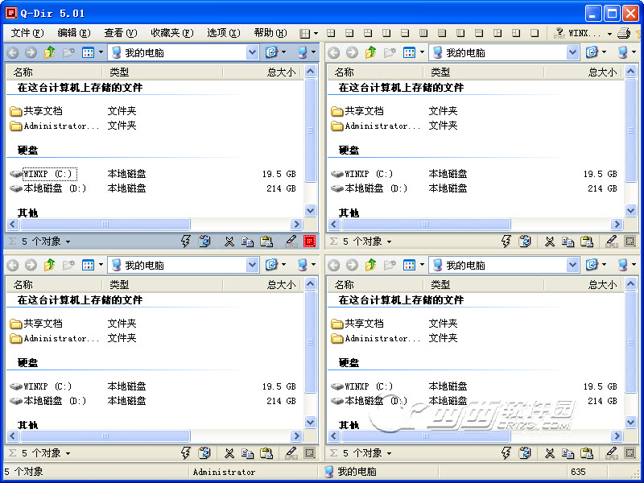Click the back arrow in bottom-left pane
644x483 pixels.
click(13, 265)
